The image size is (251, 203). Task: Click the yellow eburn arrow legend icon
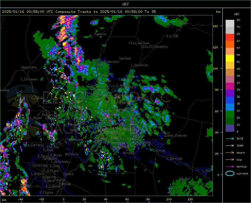tap(230, 153)
